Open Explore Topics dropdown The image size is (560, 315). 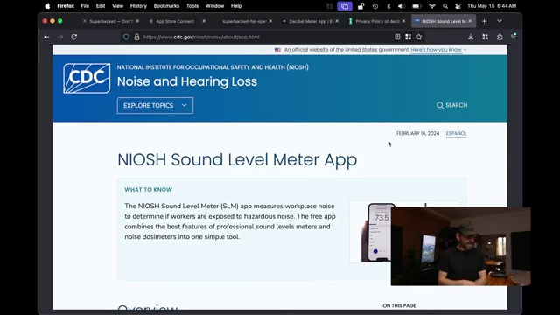click(155, 105)
